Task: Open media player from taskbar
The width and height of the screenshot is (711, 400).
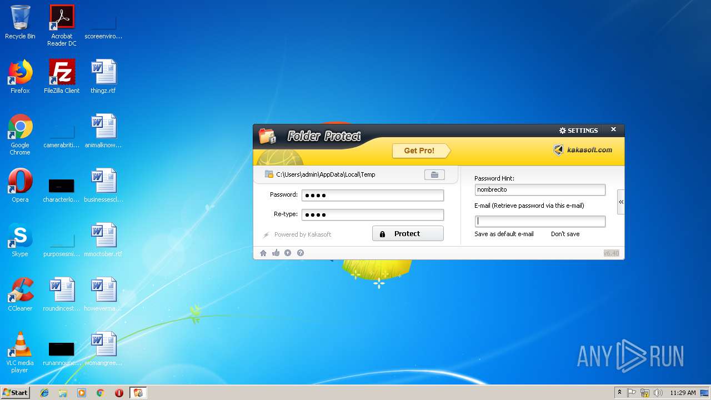Action: 82,393
